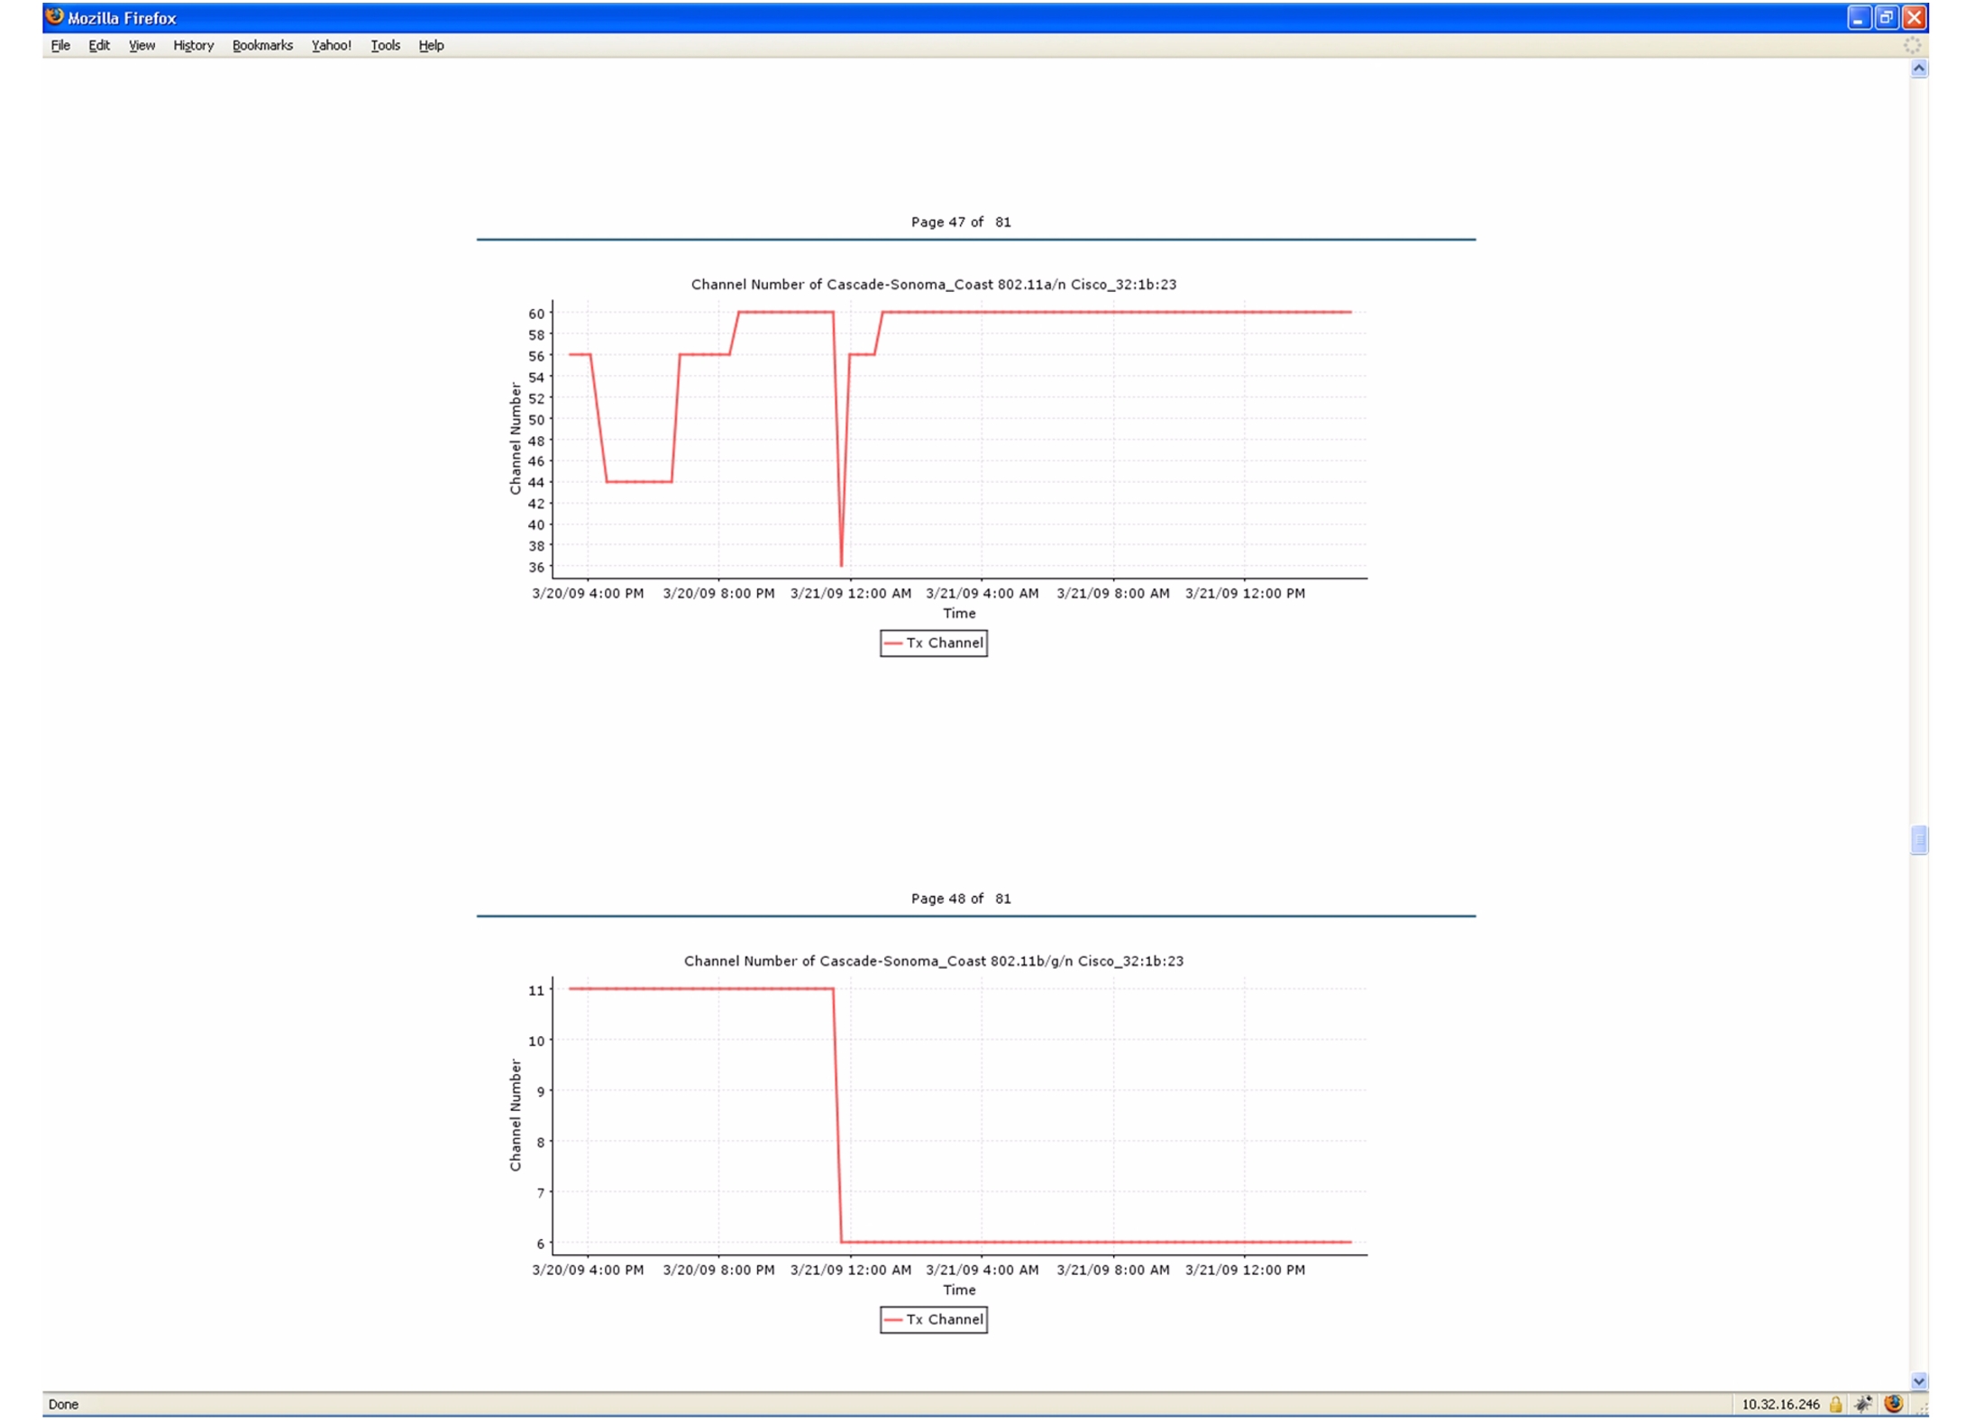This screenshot has height=1421, width=1974.
Task: Click the Tx Channel legend in the 802.11a/n chart
Action: (x=934, y=643)
